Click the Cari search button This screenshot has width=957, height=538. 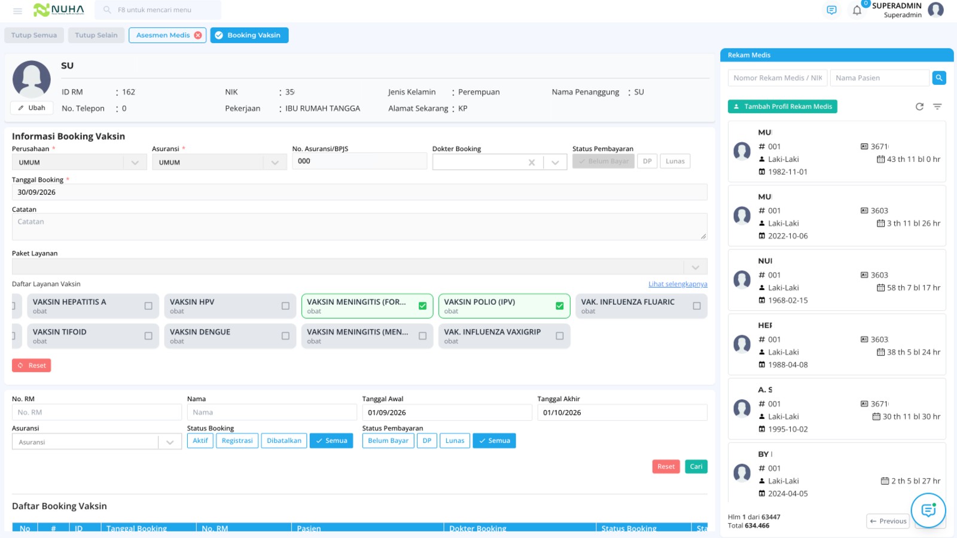click(696, 467)
